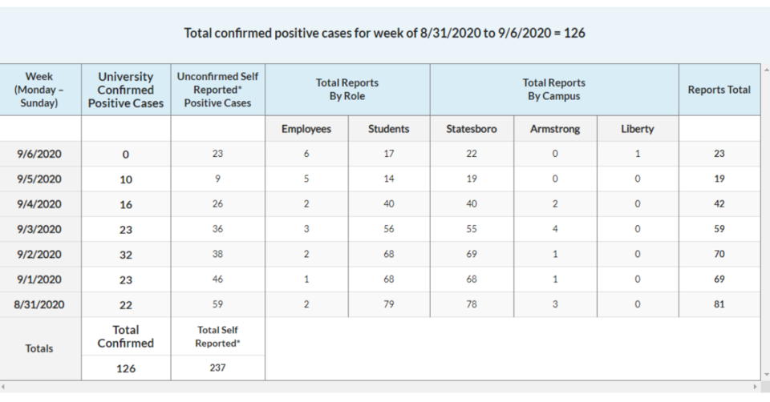770x402 pixels.
Task: Click the Students subheader
Action: pyautogui.click(x=388, y=129)
